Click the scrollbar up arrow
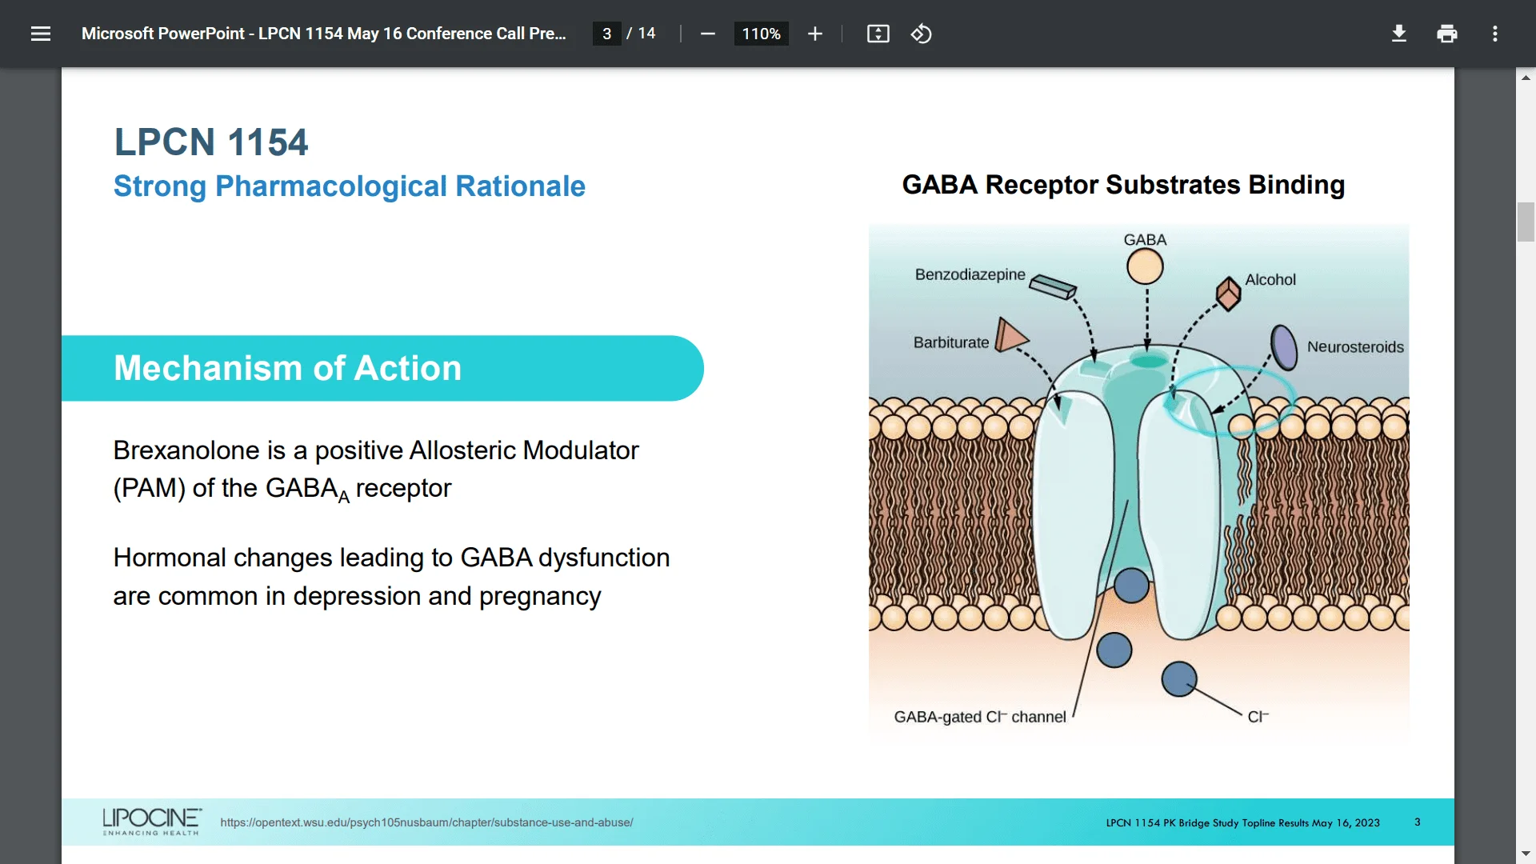1536x864 pixels. coord(1526,78)
